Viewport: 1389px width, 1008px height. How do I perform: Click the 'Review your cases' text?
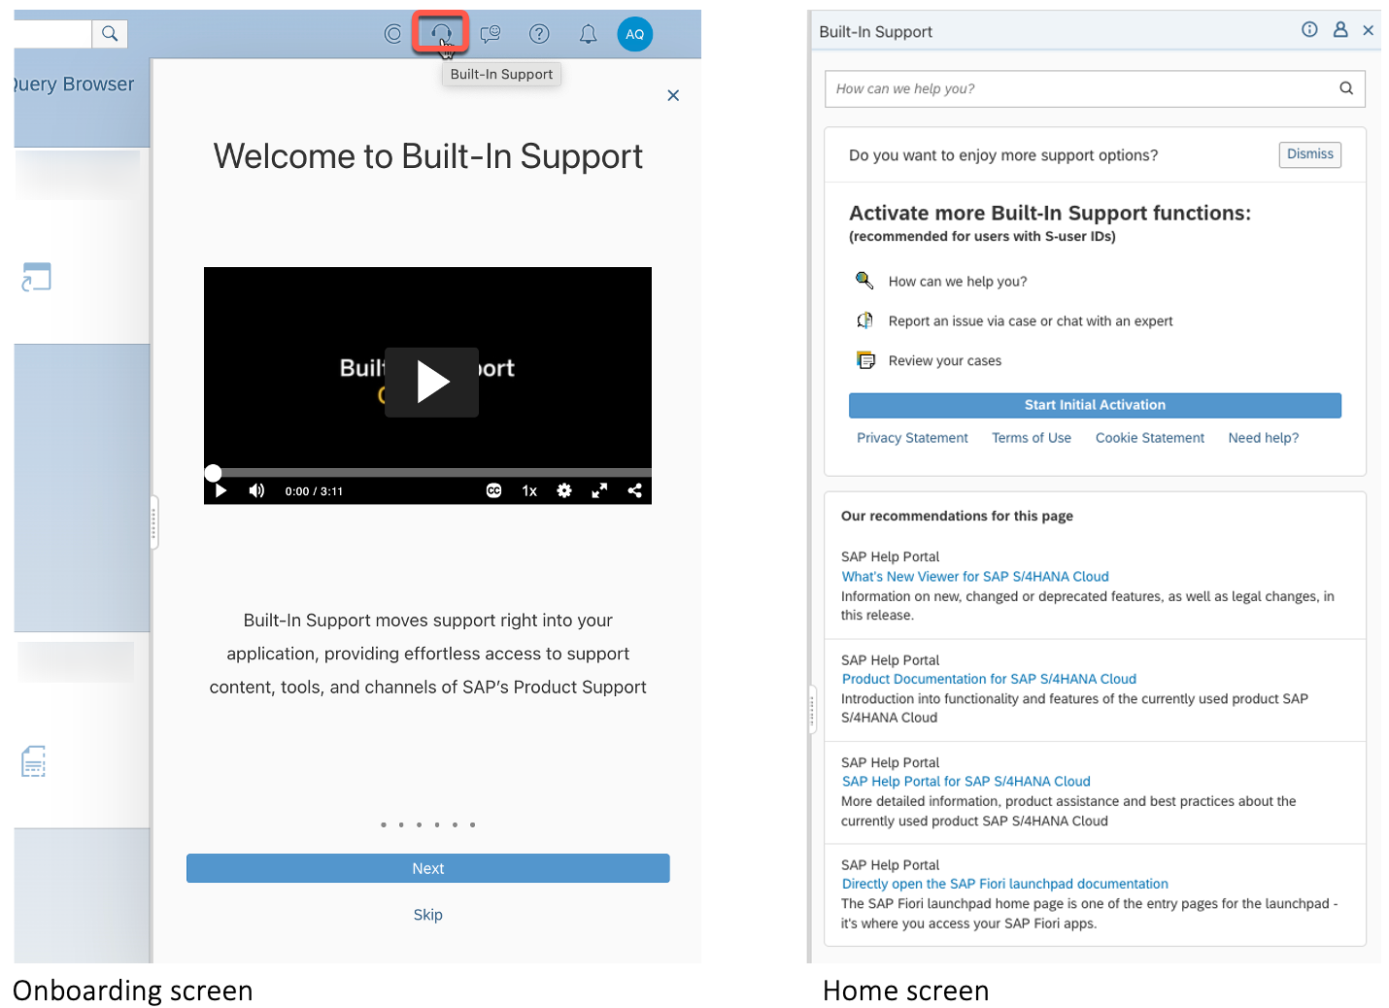click(944, 360)
